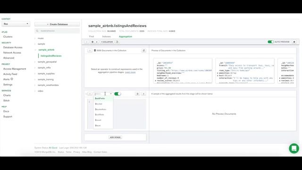
Task: Click the Collation button
Action: [107, 42]
